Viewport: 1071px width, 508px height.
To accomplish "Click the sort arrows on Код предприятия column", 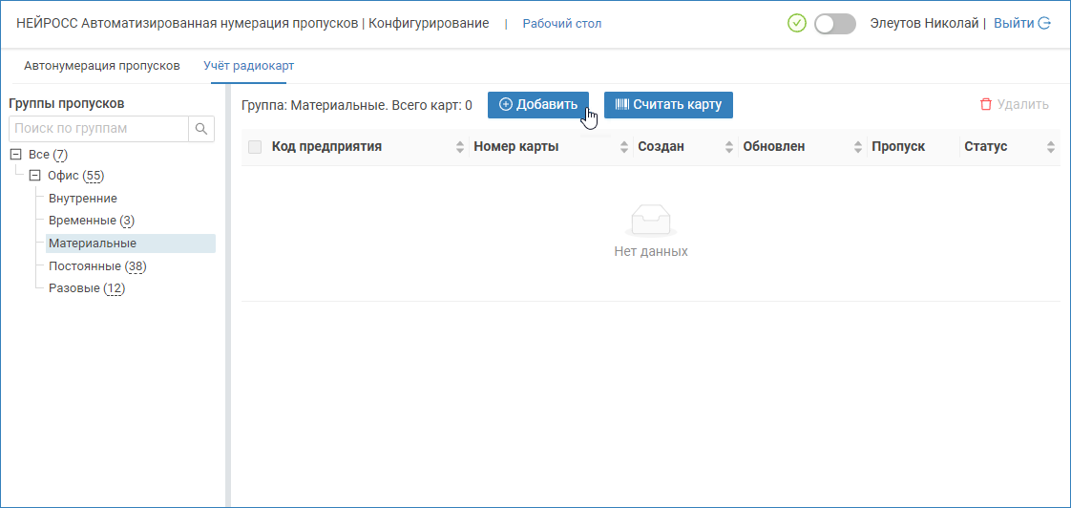I will pyautogui.click(x=459, y=147).
